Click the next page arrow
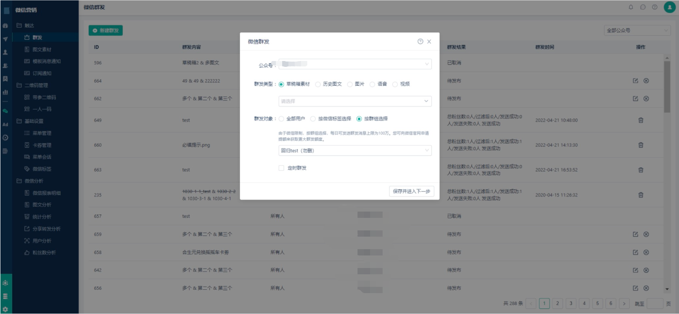 [624, 304]
